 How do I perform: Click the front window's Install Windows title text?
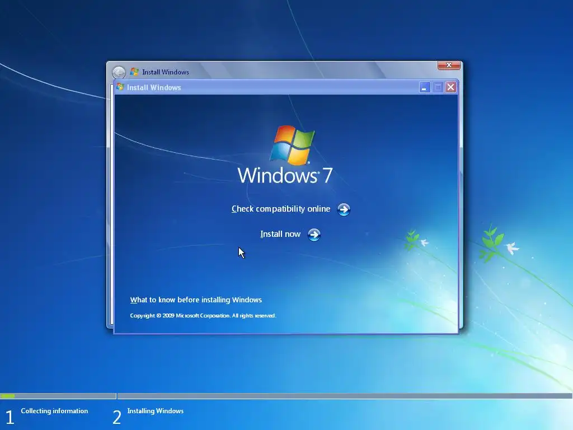(x=154, y=87)
